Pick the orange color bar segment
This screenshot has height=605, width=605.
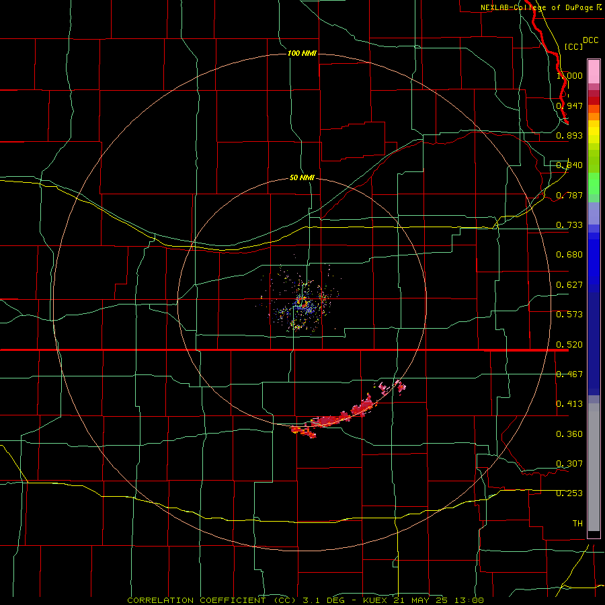pyautogui.click(x=594, y=116)
